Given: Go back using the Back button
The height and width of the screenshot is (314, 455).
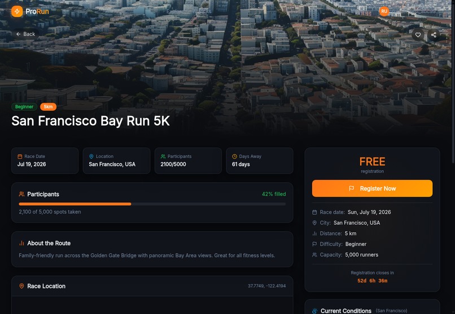Looking at the screenshot, I should tap(25, 34).
